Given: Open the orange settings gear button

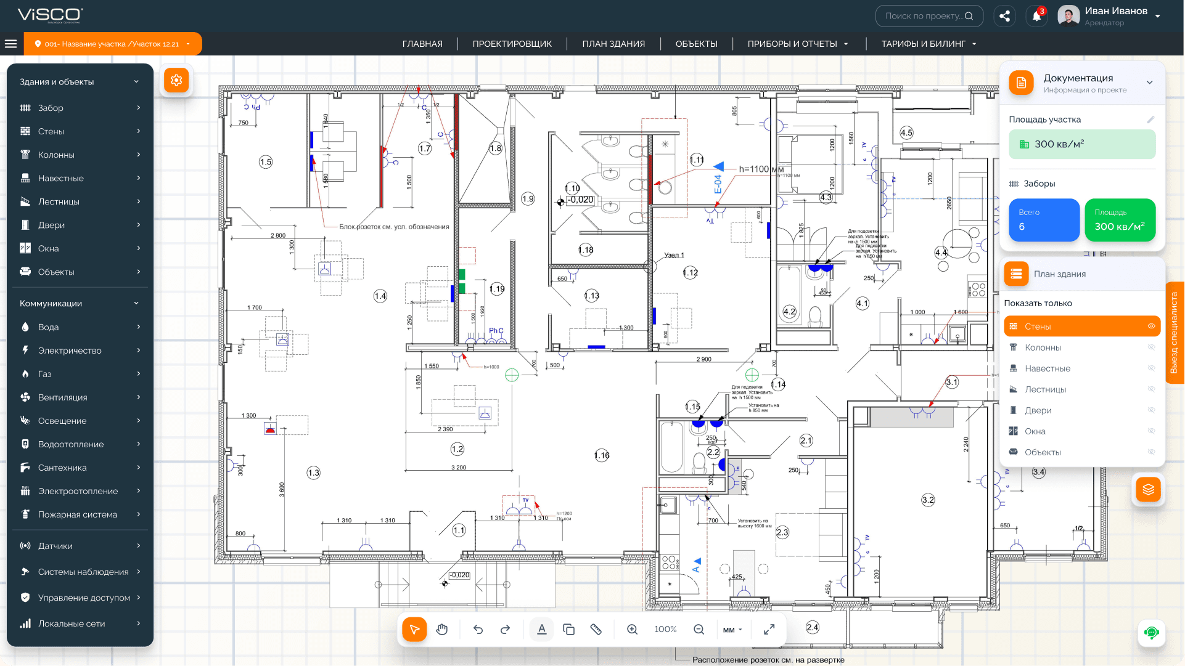Looking at the screenshot, I should (x=176, y=80).
